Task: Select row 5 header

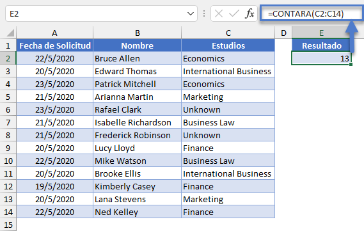Action: (8, 97)
